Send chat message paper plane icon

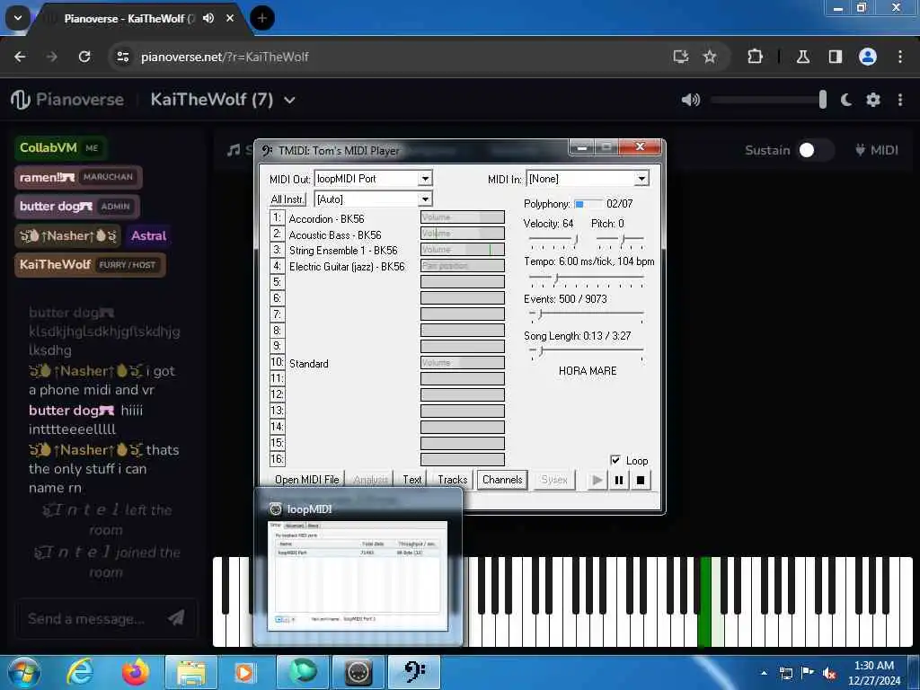point(176,617)
